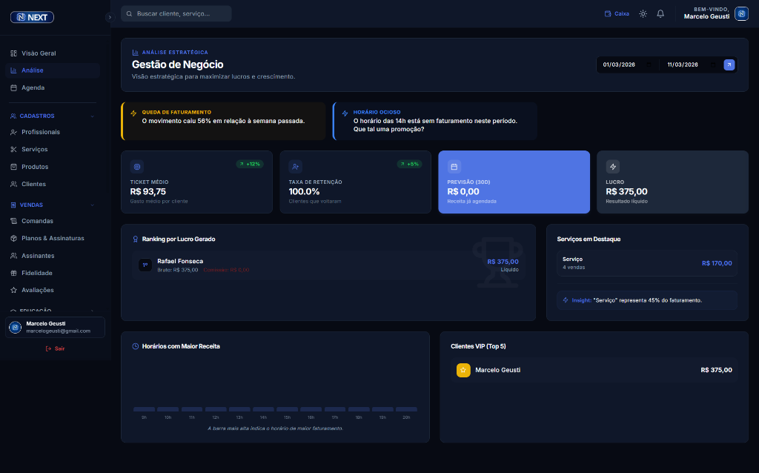Select the Previsão (30D) card

[x=514, y=182]
